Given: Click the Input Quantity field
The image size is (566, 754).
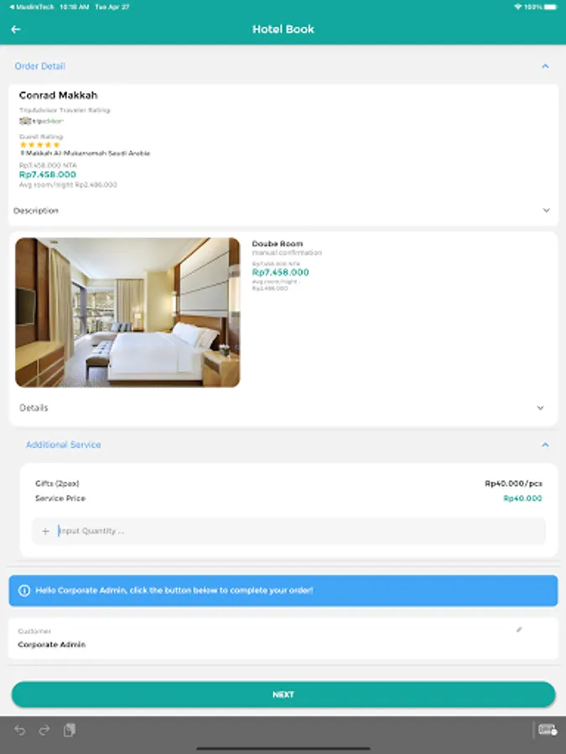Looking at the screenshot, I should coord(288,531).
